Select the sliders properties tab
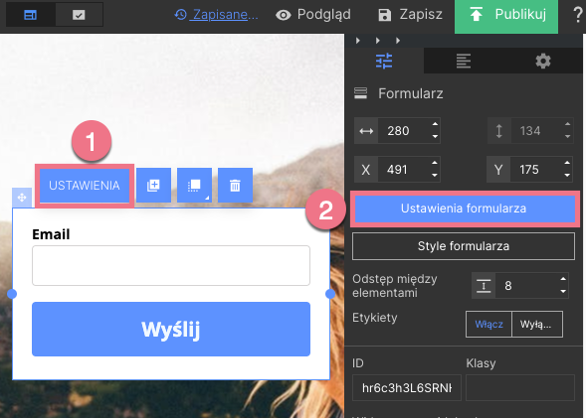 [384, 61]
